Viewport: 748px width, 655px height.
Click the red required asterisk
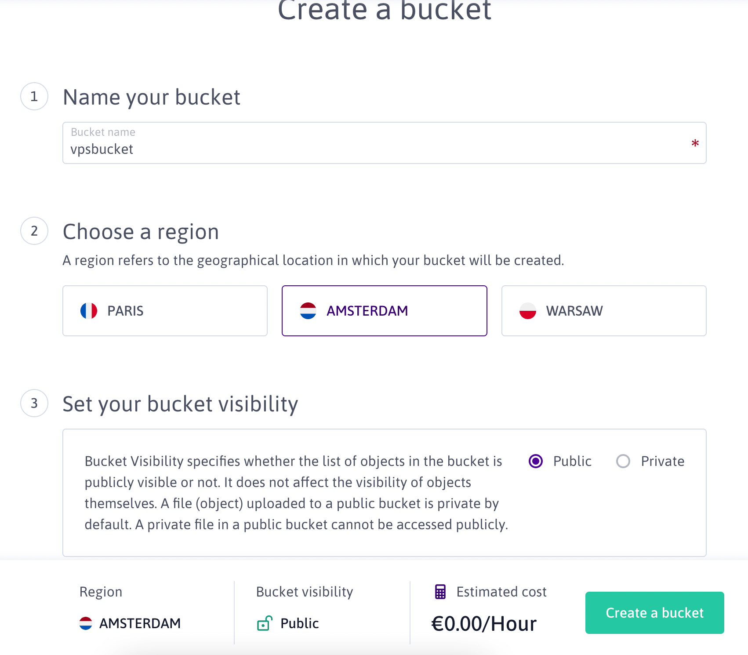click(x=695, y=143)
